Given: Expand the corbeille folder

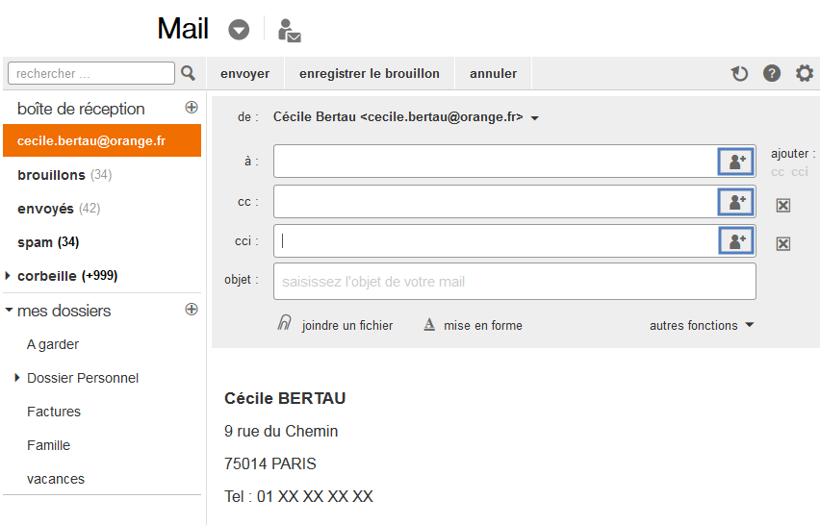Looking at the screenshot, I should pos(9,276).
